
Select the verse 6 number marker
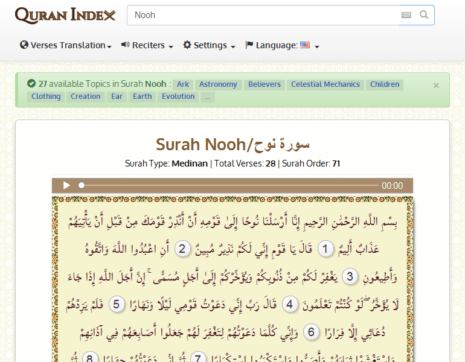[x=312, y=332]
